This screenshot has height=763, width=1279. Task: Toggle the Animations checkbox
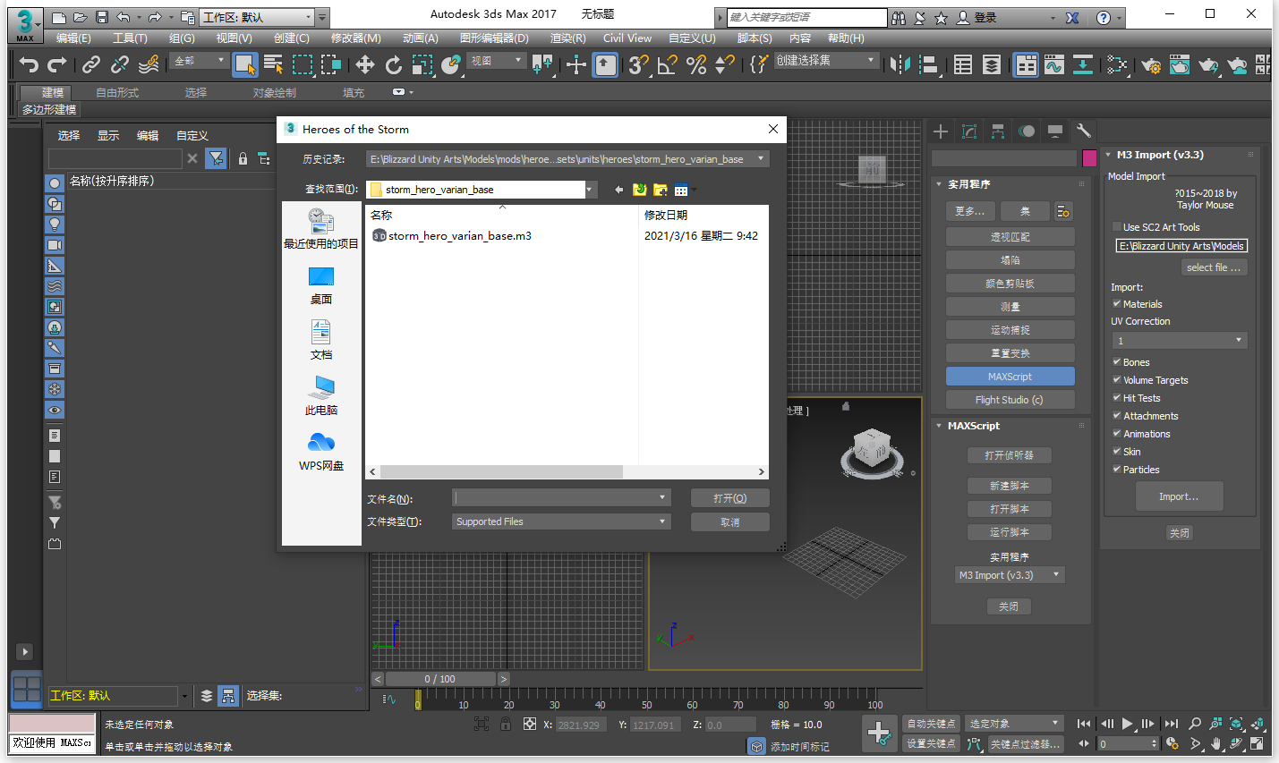pyautogui.click(x=1116, y=434)
